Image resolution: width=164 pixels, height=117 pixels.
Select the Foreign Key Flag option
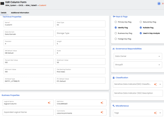coord(116,39)
